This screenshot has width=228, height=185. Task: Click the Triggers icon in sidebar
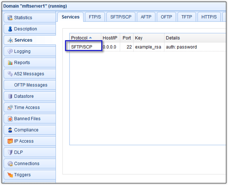10,175
